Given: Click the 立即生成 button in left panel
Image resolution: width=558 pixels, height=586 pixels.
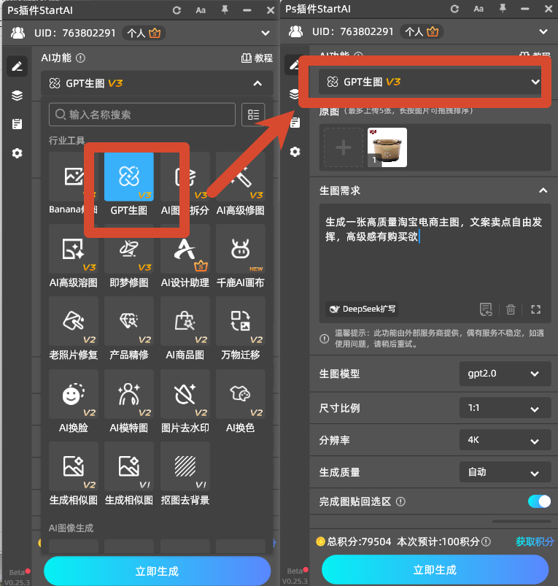Looking at the screenshot, I should (157, 571).
